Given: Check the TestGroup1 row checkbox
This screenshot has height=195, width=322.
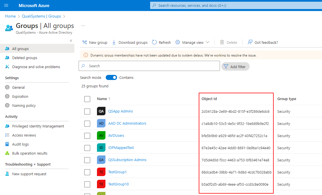Looking at the screenshot, I should (87, 172).
